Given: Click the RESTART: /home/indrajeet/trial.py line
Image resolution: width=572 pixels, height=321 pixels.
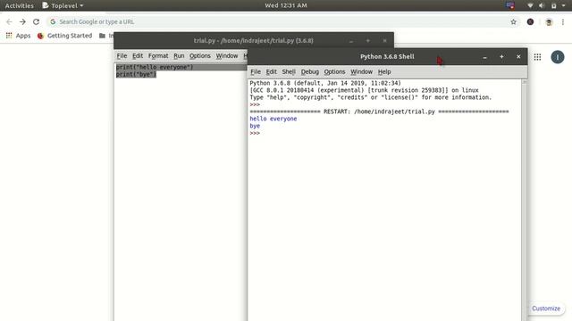Looking at the screenshot, I should point(379,111).
